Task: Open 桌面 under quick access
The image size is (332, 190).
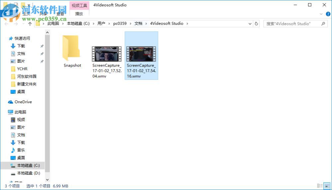Action: point(21,92)
